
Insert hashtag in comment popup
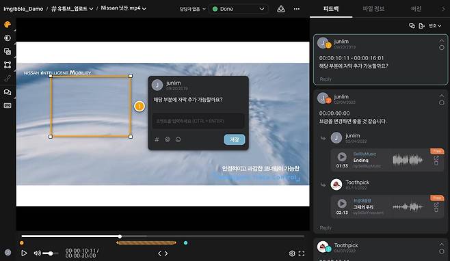pos(157,139)
